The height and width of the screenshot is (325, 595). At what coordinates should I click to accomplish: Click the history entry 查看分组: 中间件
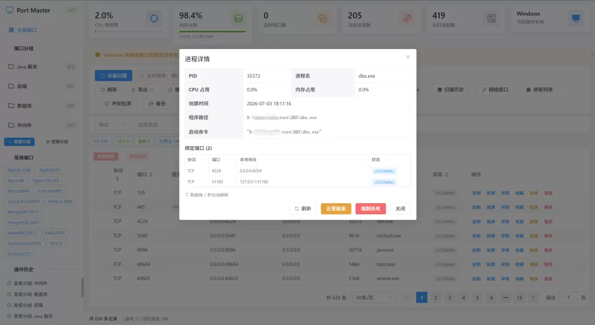[30, 283]
